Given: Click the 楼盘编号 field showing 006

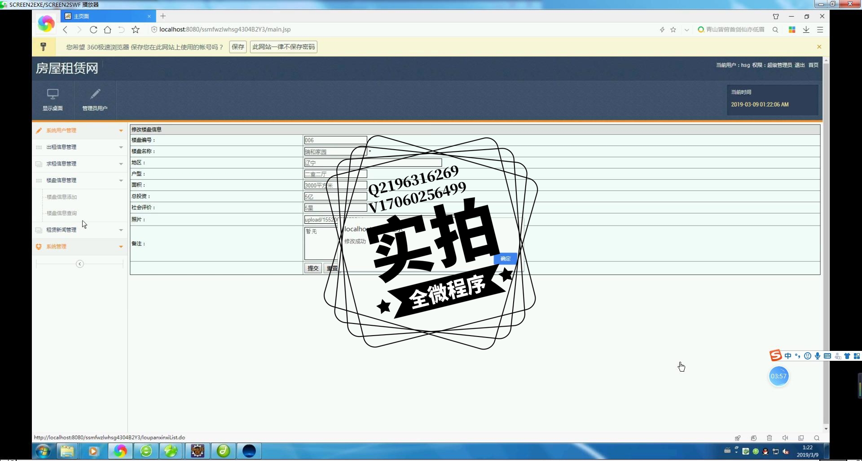Looking at the screenshot, I should coord(335,140).
